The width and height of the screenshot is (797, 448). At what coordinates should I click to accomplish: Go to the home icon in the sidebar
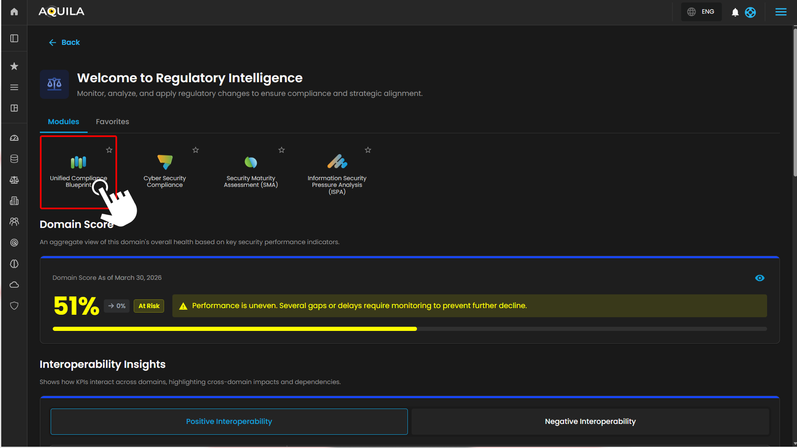coord(14,12)
